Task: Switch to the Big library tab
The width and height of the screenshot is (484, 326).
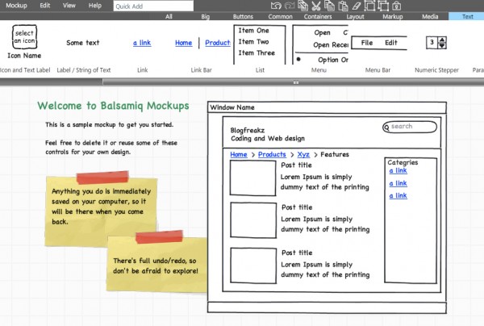Action: 205,16
